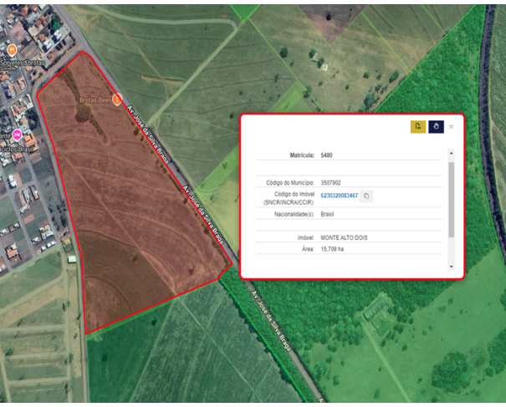Click the yellow document export icon
The image size is (506, 407).
pos(418,127)
